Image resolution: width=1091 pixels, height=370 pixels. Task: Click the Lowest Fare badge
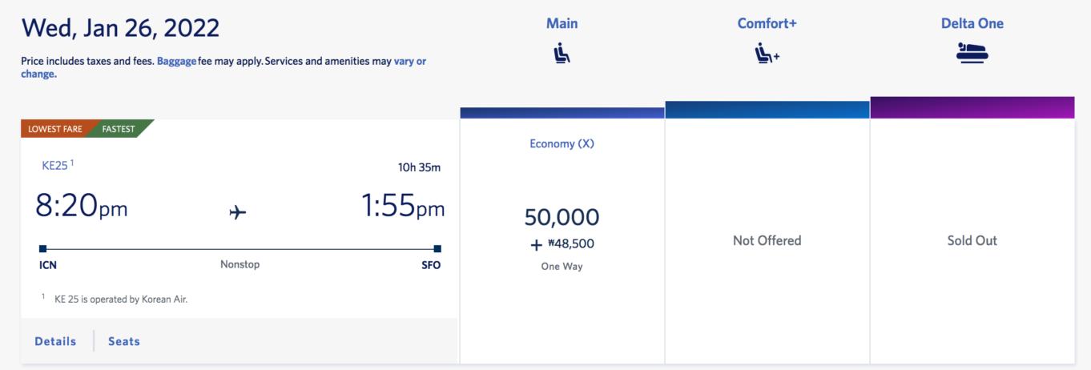pos(56,129)
